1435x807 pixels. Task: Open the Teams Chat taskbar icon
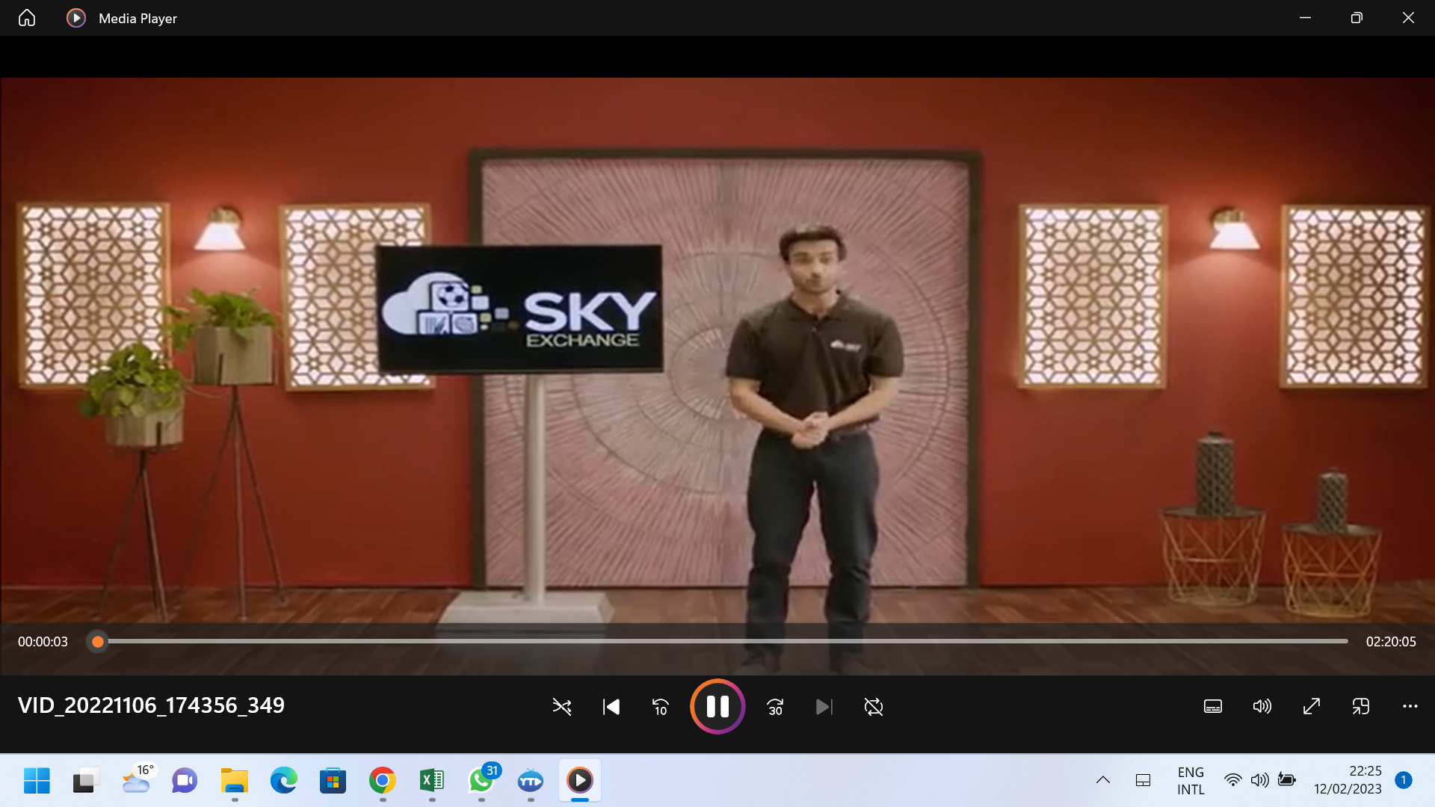click(185, 781)
